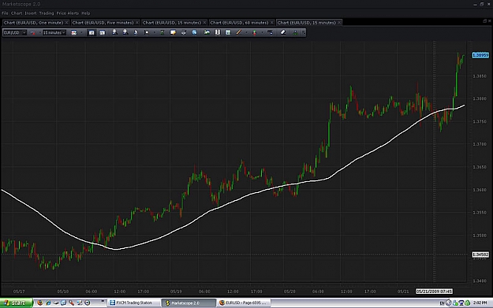This screenshot has width=493, height=308.
Task: Close the EUR/USD Five minutes chart tab
Action: (x=137, y=23)
